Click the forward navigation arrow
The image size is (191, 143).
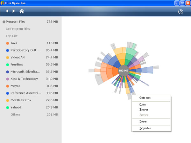(x=14, y=11)
